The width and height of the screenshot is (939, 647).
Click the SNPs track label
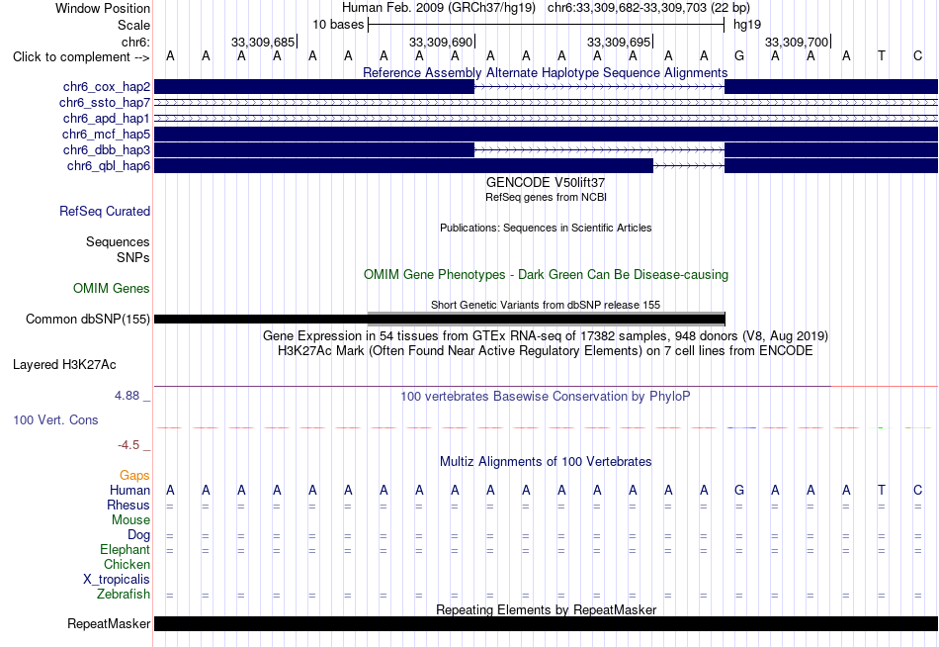(133, 257)
